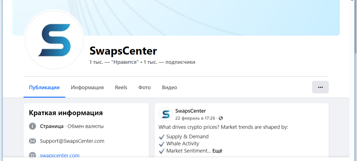
Task: Click the SwapsCenter post author name
Action: (x=190, y=111)
